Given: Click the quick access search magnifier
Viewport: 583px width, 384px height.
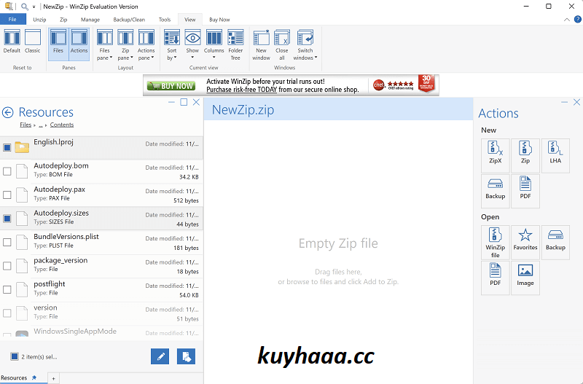Looking at the screenshot, I should pos(25,7).
